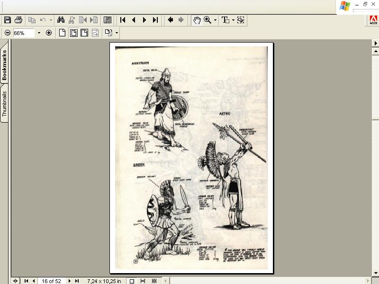Open the Find tool (binoculars)
This screenshot has height=284, width=379.
61,20
